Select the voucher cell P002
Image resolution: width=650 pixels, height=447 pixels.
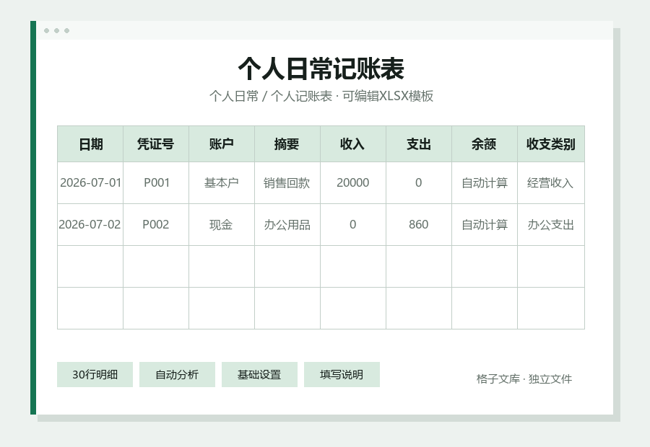point(156,225)
